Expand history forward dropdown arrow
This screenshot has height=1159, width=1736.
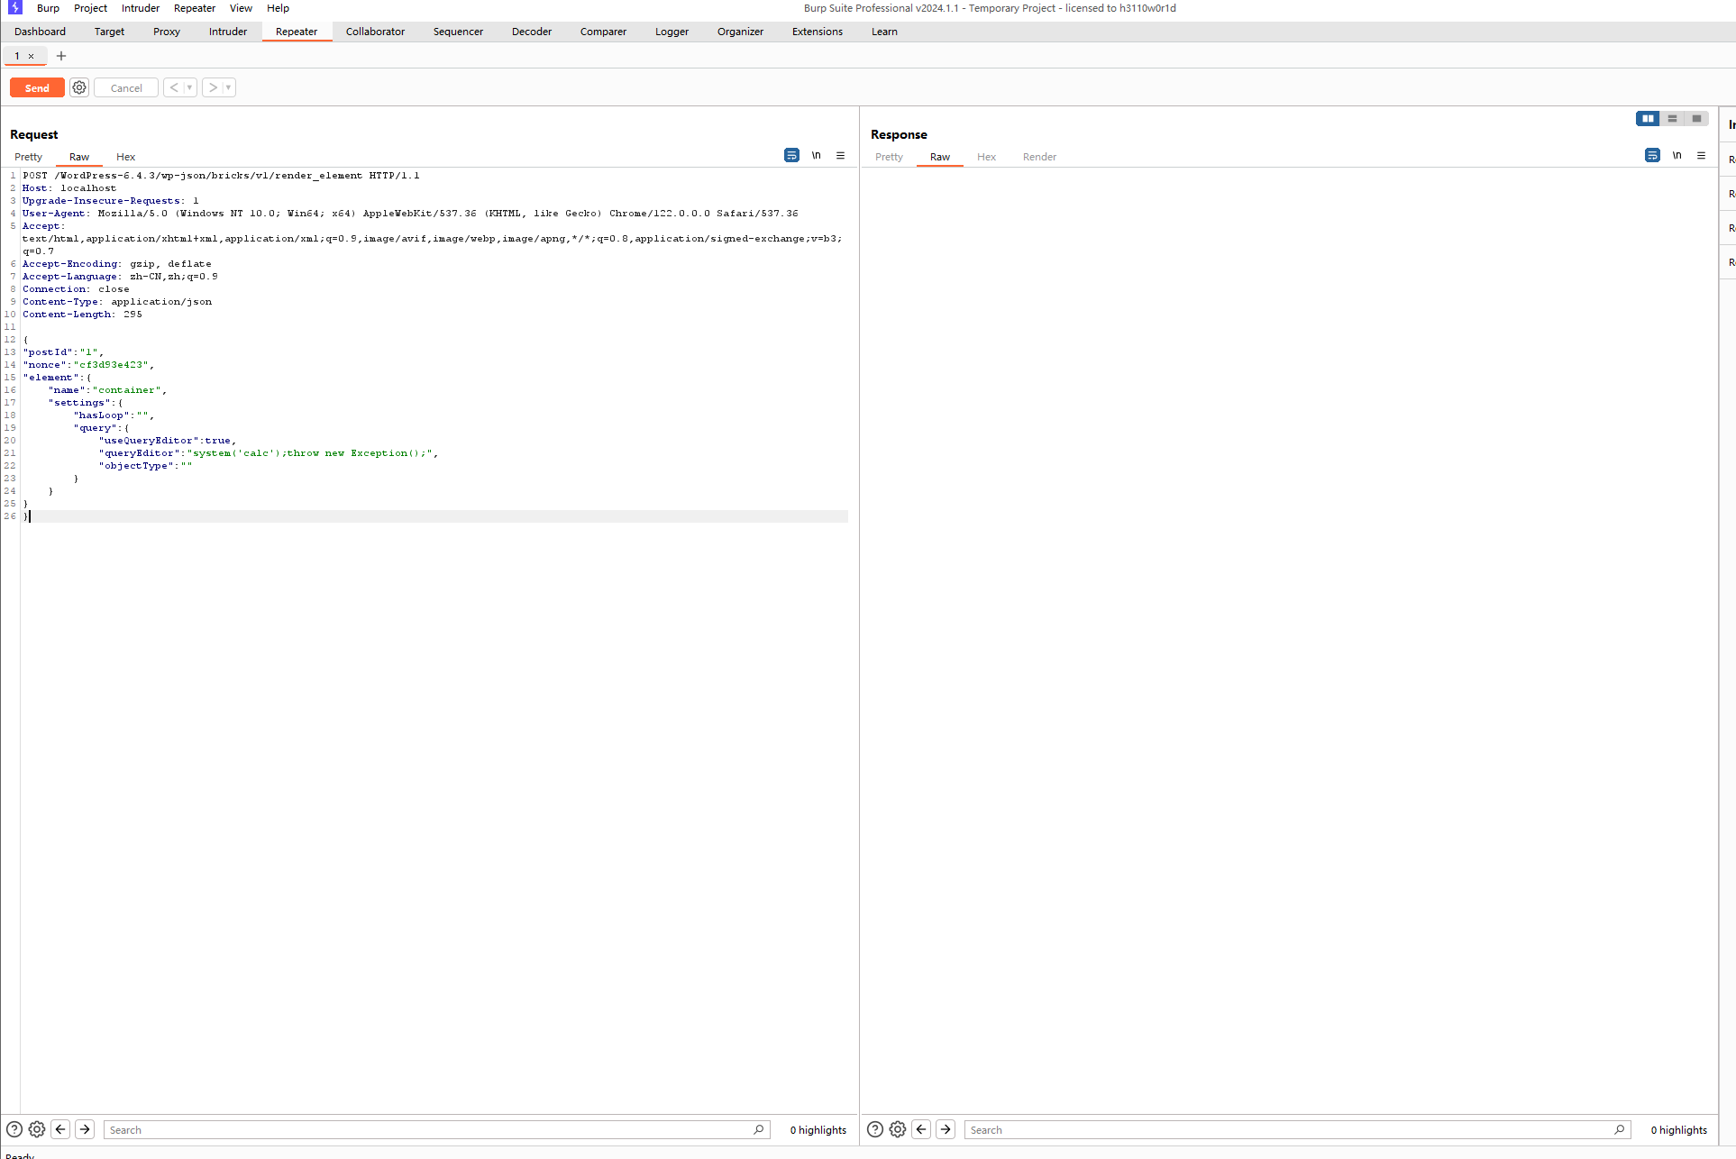(x=228, y=87)
